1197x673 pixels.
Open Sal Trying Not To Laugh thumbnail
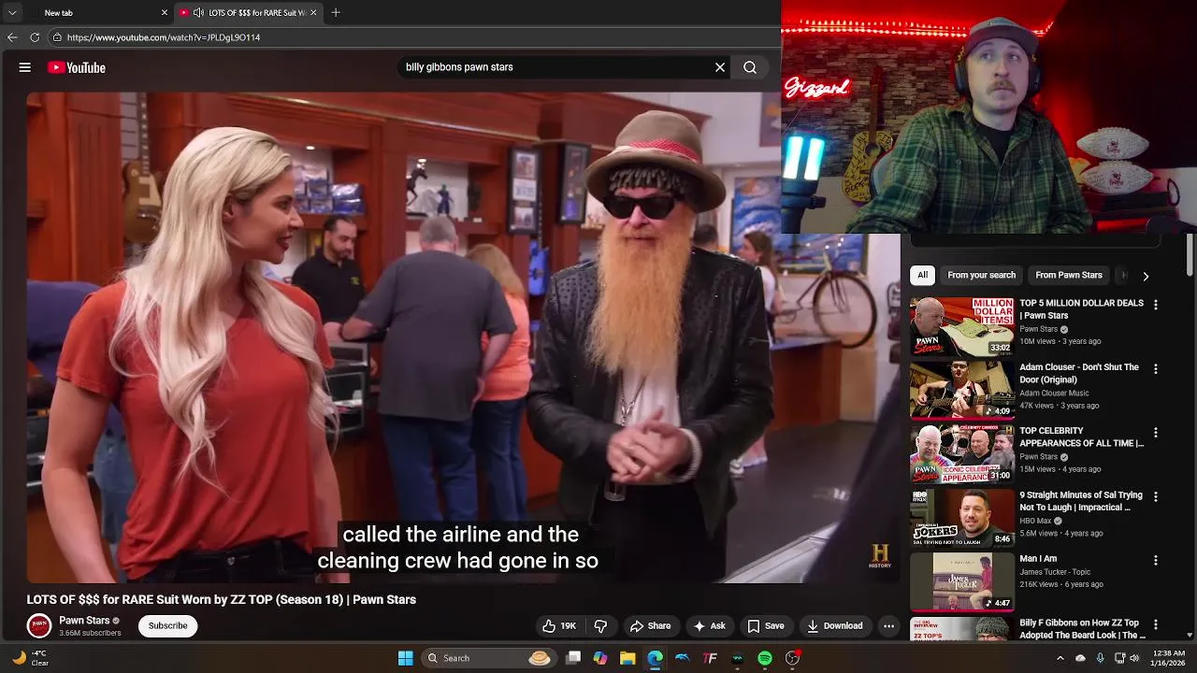click(x=962, y=518)
